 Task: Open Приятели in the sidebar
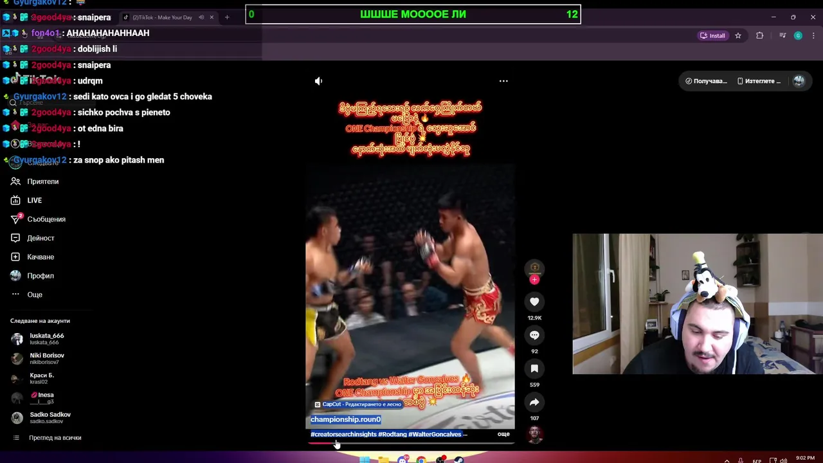point(42,181)
